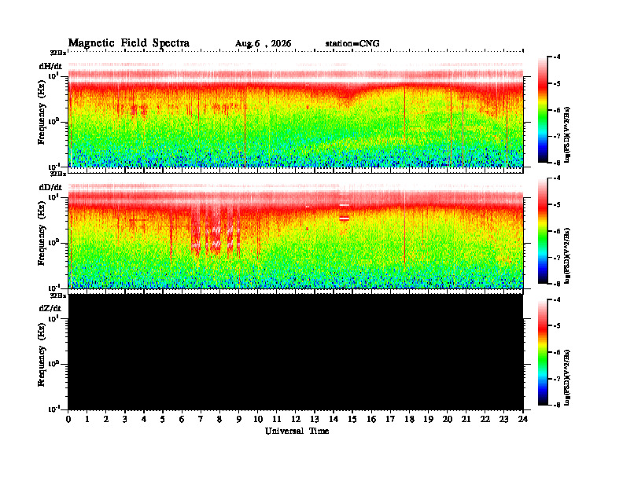
Task: Click the date "Aug.6 , 2026"
Action: (x=263, y=44)
